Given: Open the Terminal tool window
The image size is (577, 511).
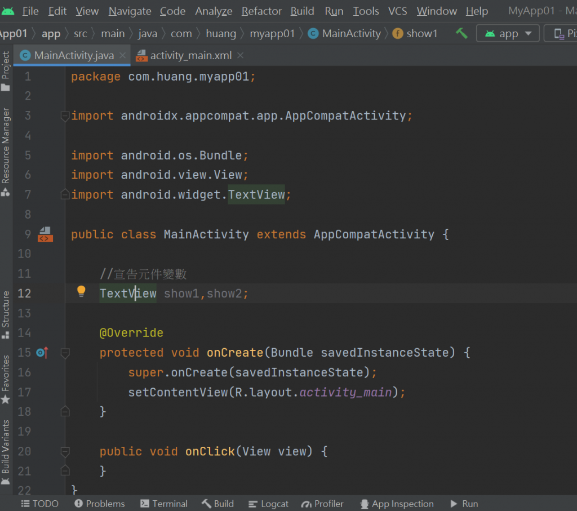Looking at the screenshot, I should (x=164, y=504).
